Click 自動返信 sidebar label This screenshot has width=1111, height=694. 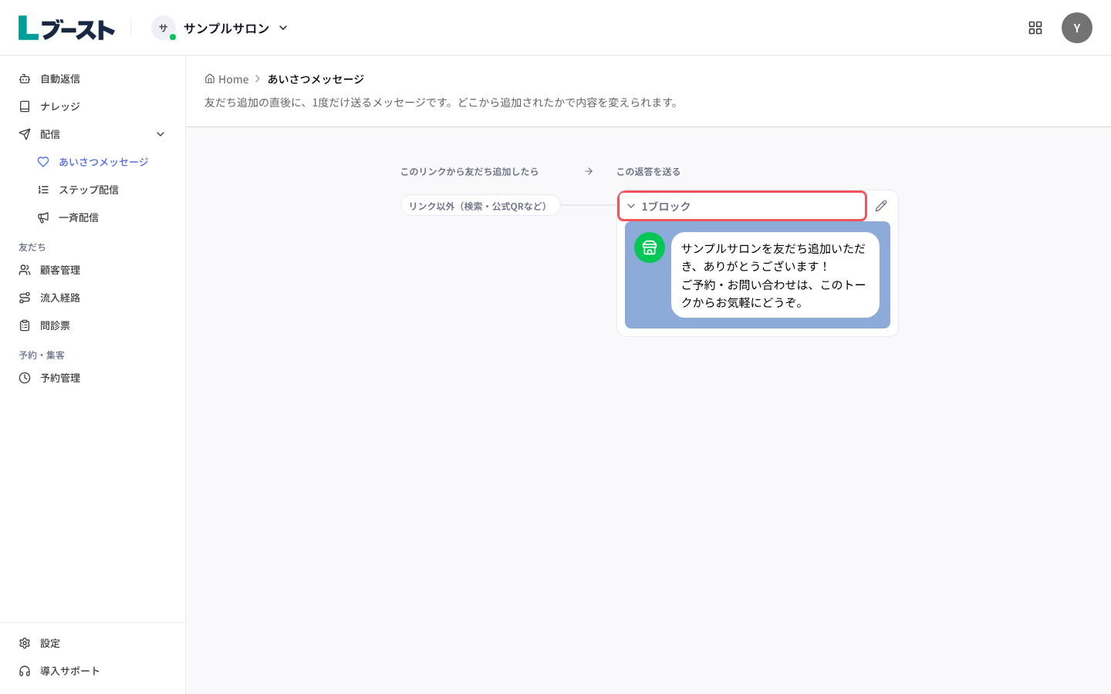(x=60, y=79)
